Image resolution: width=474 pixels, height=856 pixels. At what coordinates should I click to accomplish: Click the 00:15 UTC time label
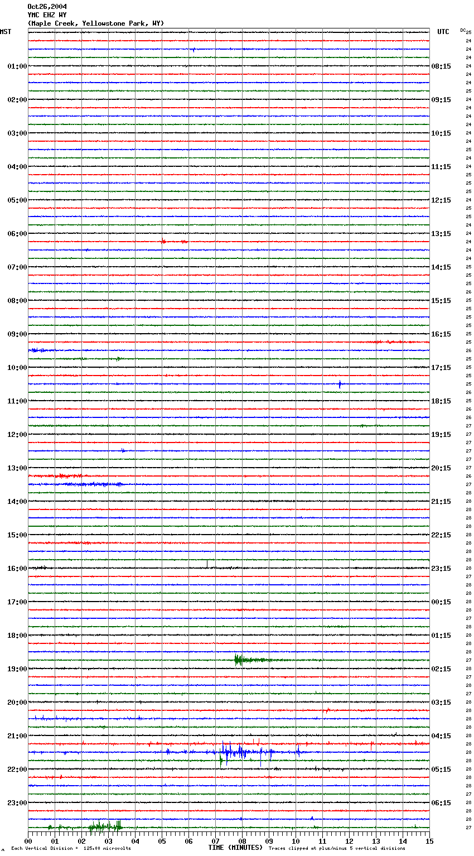tap(441, 602)
